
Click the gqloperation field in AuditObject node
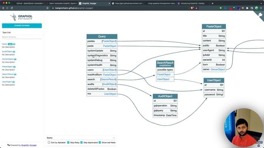click(165, 106)
